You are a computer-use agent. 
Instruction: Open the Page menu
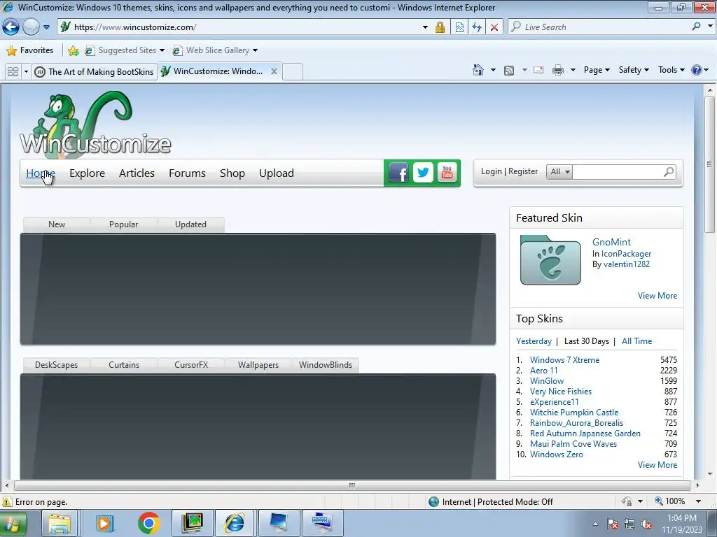pos(597,70)
